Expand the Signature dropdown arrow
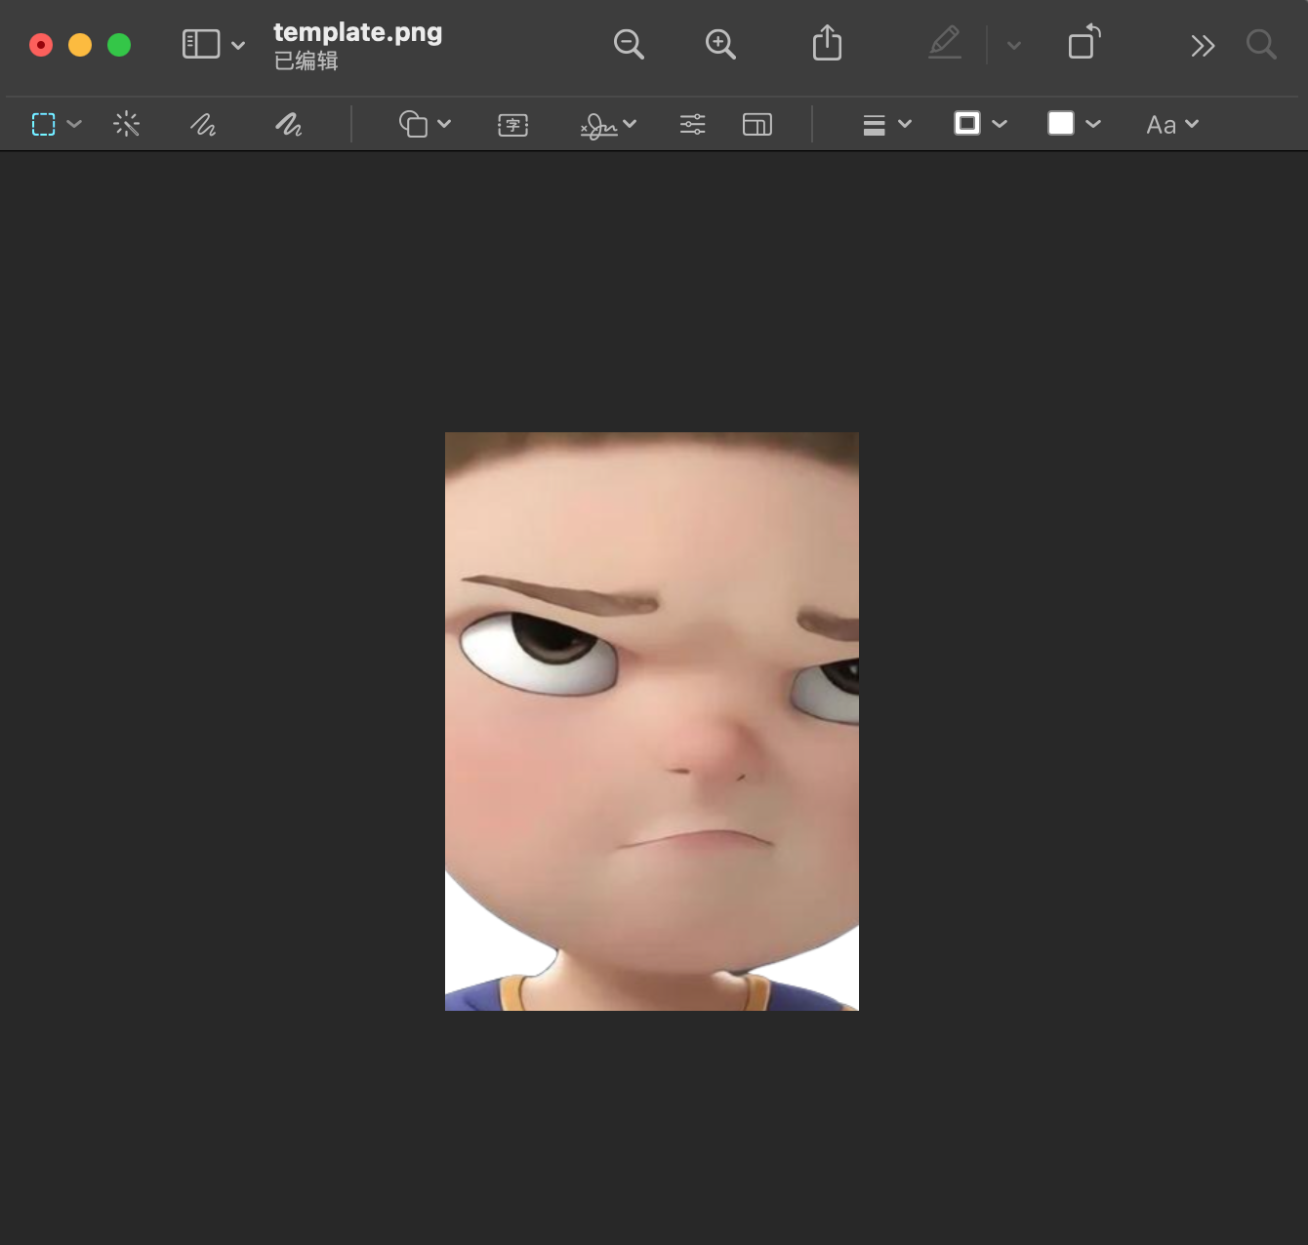 (630, 124)
